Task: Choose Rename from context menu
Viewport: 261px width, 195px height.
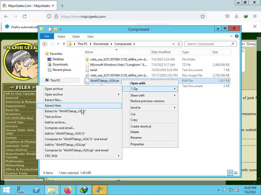Action: [x=150, y=138]
